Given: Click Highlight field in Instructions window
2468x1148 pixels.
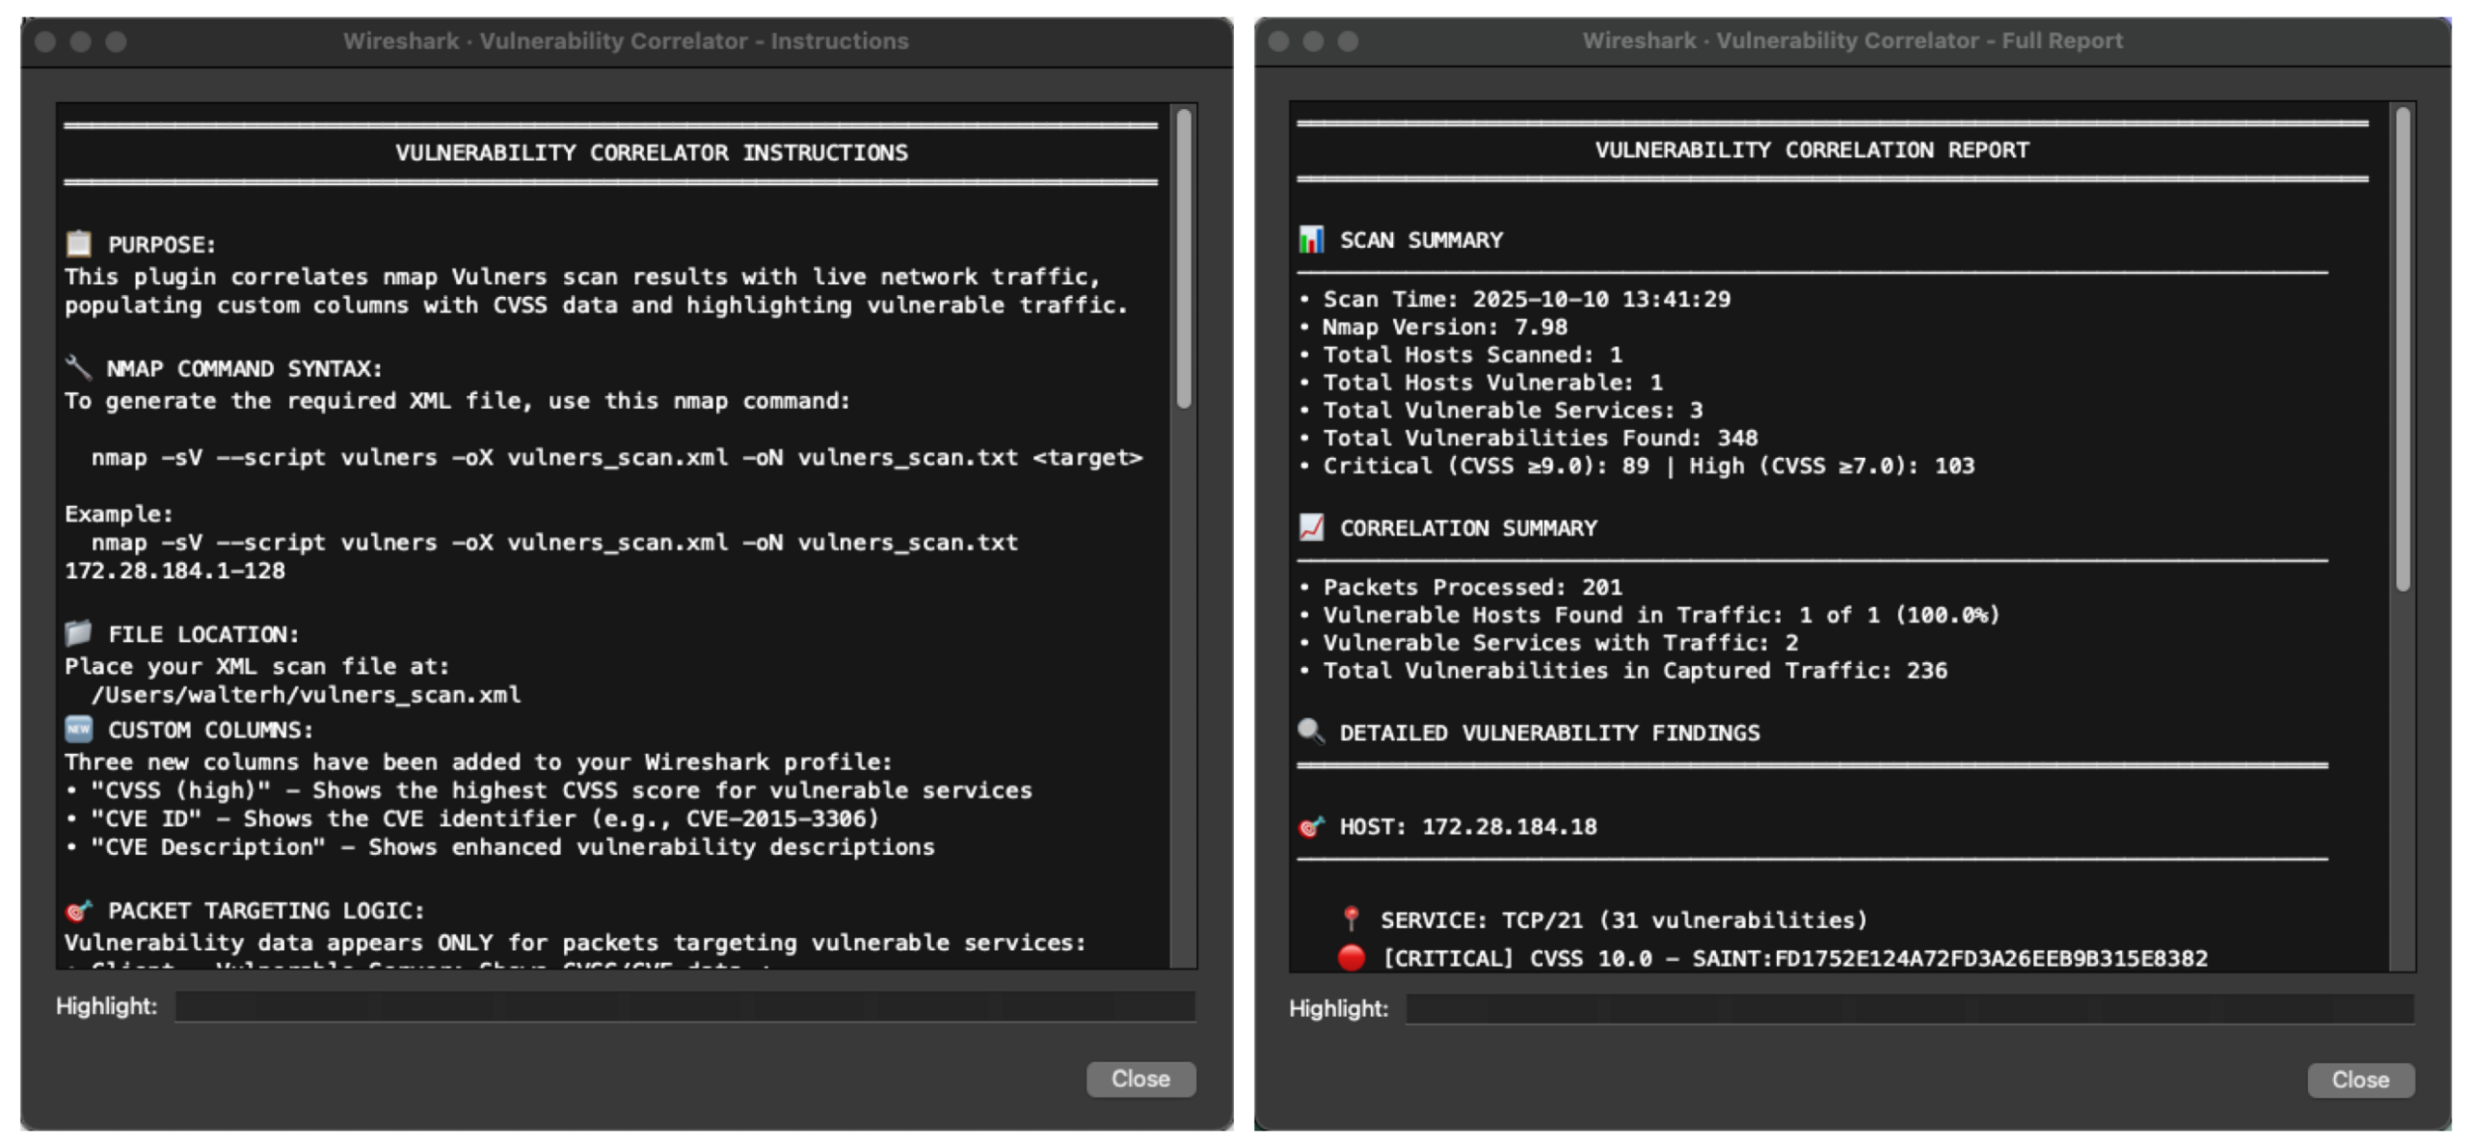Looking at the screenshot, I should pyautogui.click(x=684, y=1006).
